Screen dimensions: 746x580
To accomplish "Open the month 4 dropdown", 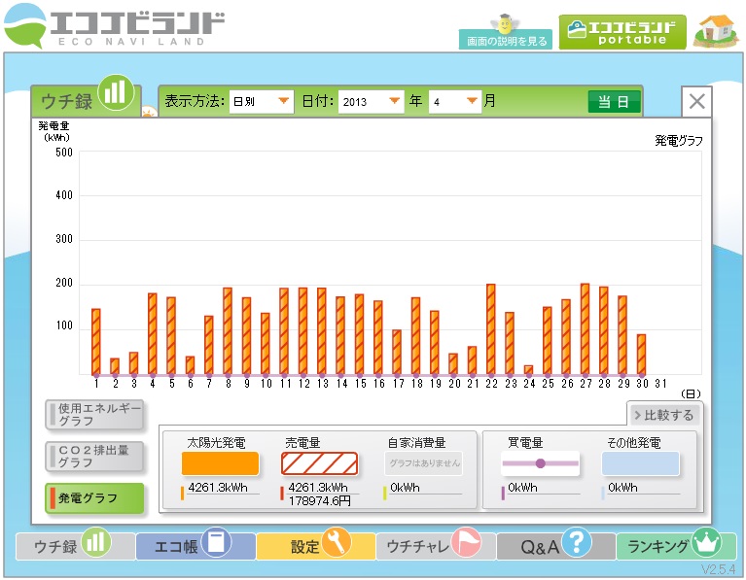I will point(455,101).
